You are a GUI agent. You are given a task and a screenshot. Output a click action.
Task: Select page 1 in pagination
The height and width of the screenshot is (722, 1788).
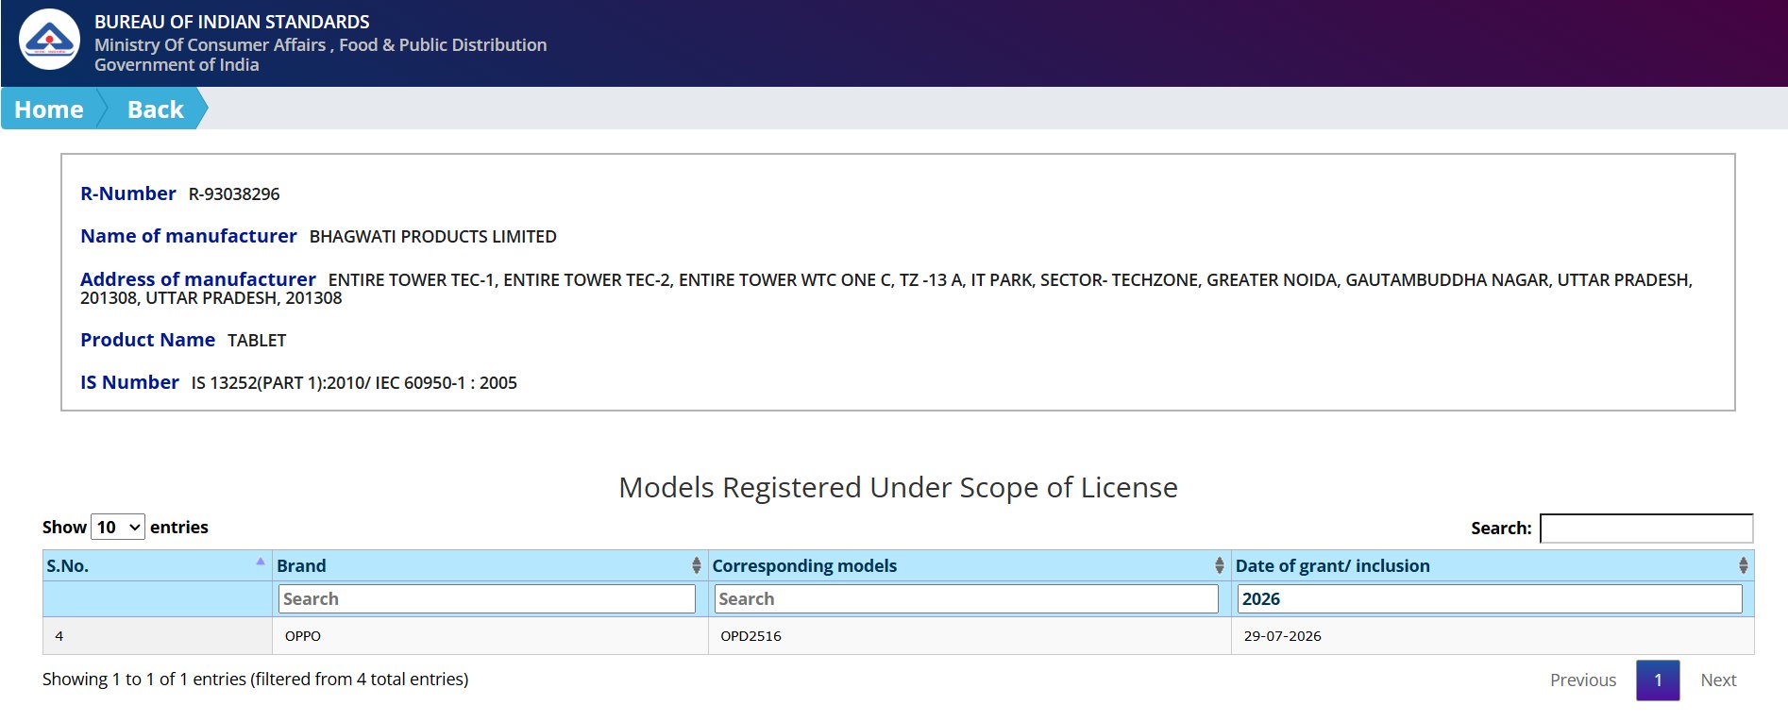[x=1658, y=680]
